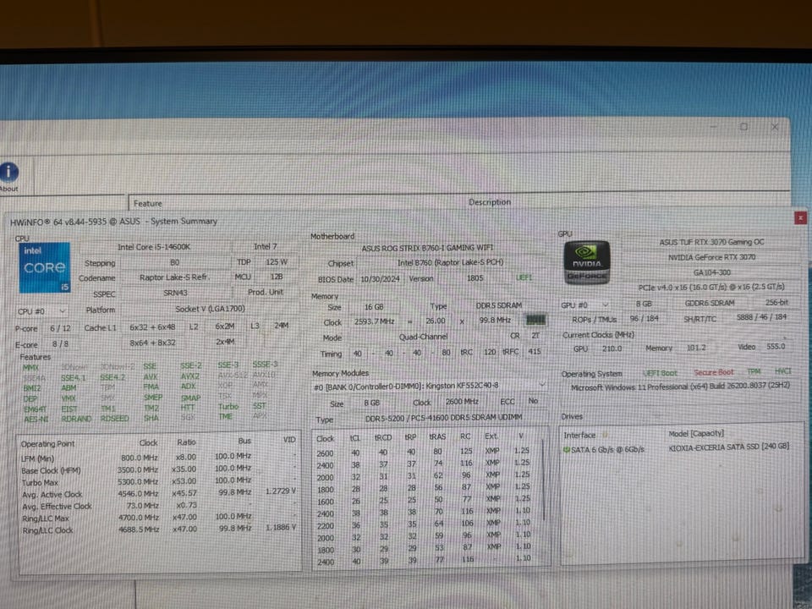This screenshot has height=609, width=812.
Task: Click the Description column header
Action: tap(490, 202)
